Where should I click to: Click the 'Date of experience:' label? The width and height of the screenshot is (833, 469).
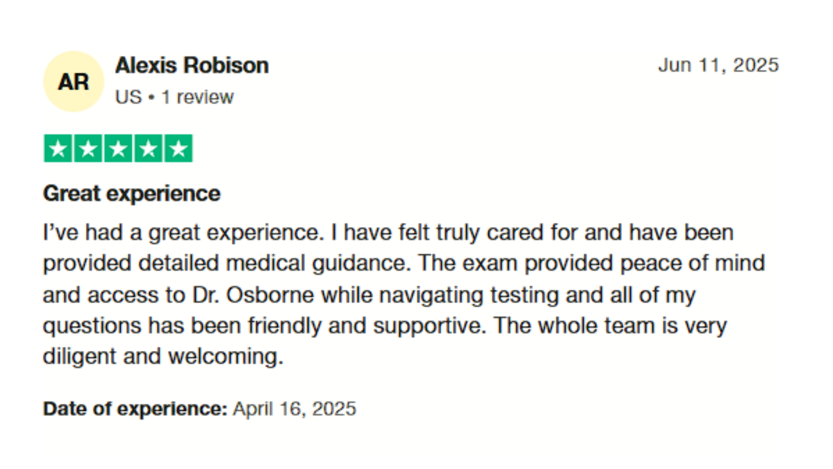coord(135,409)
